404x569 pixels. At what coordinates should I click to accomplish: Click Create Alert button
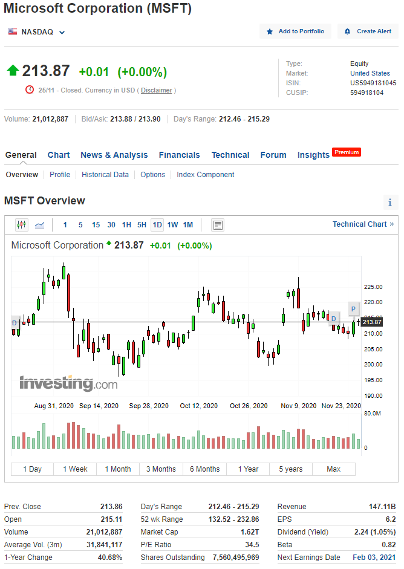(368, 31)
